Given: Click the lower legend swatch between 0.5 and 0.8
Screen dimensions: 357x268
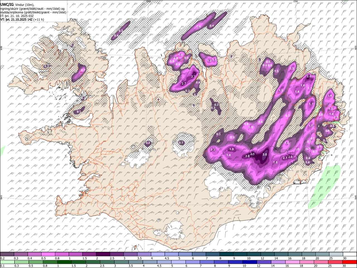Looking at the screenshot, I should point(36,262).
